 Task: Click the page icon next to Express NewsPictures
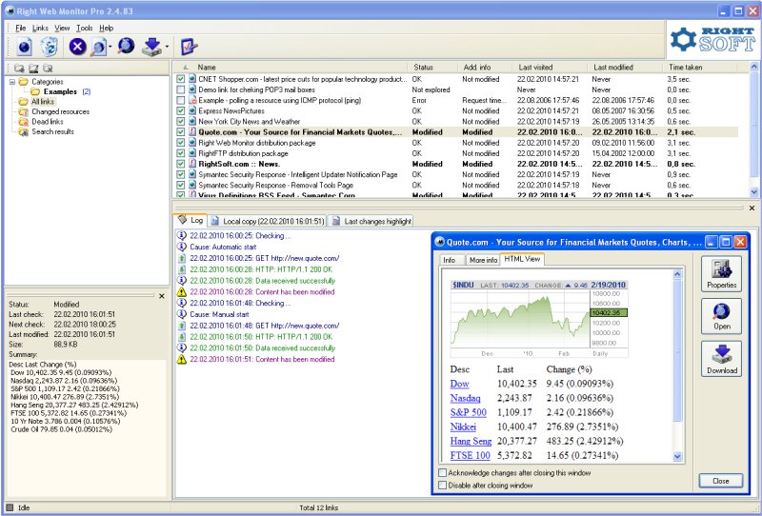click(192, 110)
